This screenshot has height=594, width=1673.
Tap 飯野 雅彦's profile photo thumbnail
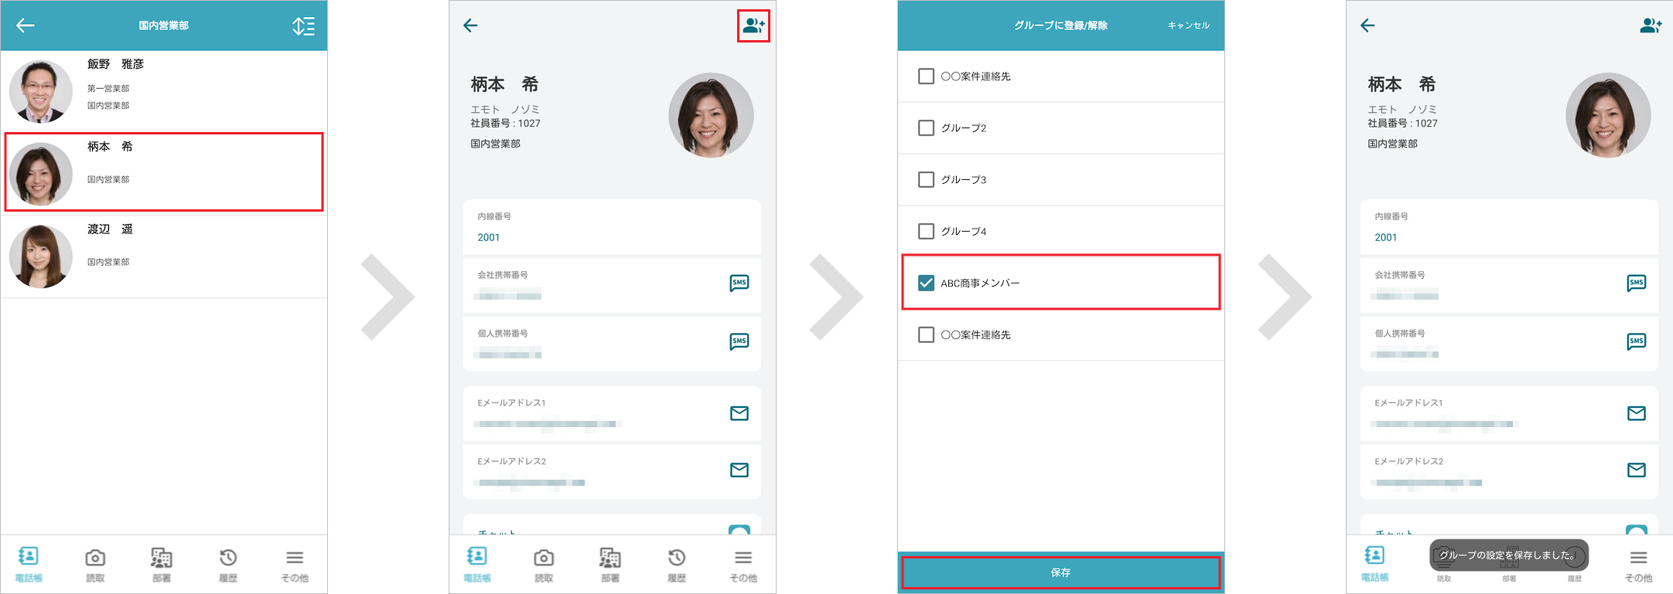click(40, 92)
